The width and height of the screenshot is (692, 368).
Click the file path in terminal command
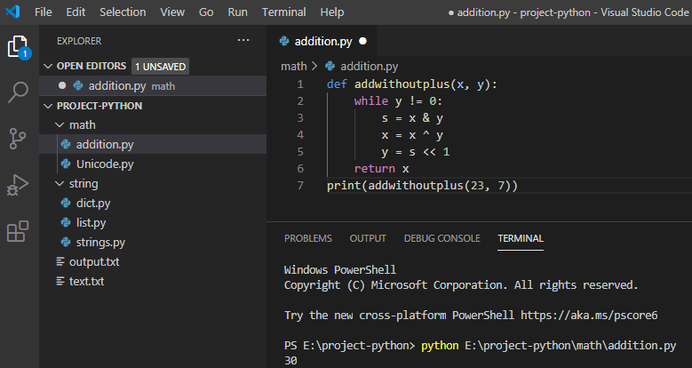(x=570, y=345)
